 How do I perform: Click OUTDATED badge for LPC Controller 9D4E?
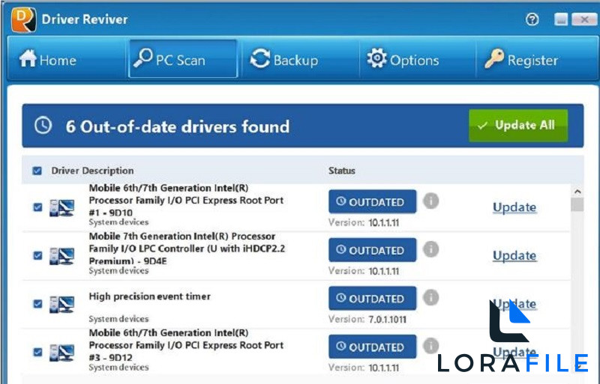pyautogui.click(x=372, y=250)
